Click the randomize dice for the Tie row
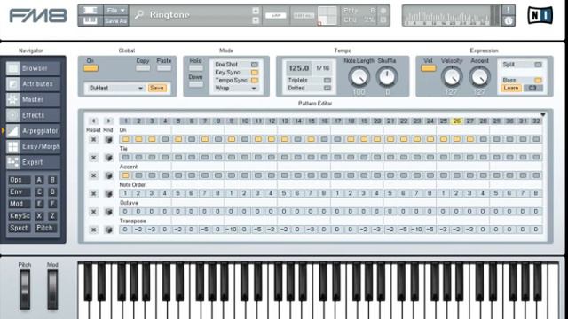Image resolution: width=568 pixels, height=319 pixels. (x=108, y=158)
